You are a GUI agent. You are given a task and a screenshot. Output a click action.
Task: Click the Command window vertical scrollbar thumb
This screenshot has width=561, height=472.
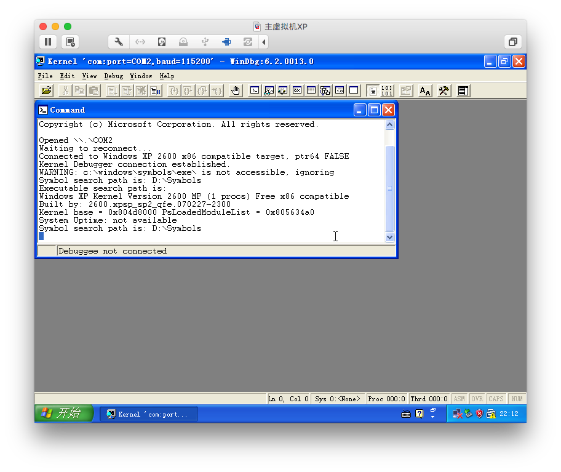point(389,188)
